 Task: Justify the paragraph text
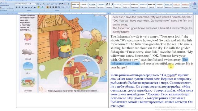(x=56, y=7)
